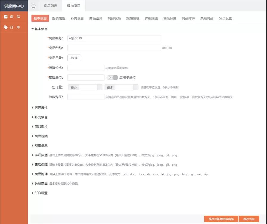Go to the 医药属性 section tab
The image size is (267, 224).
click(59, 18)
